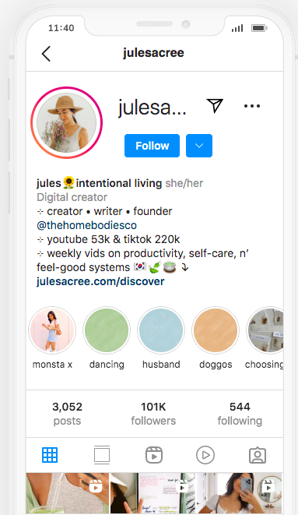
Task: Send a direct message via paper plane icon
Action: pos(215,105)
